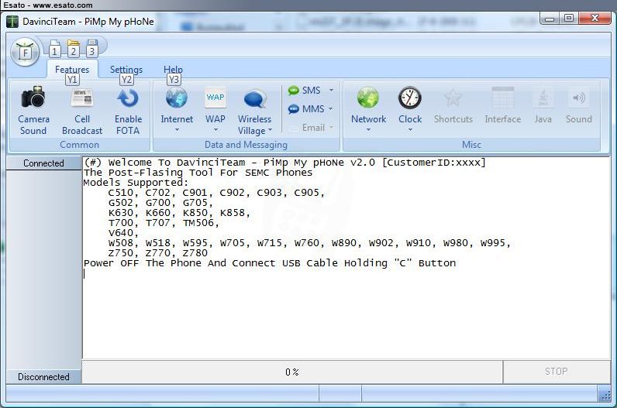The height and width of the screenshot is (408, 617).
Task: Open the SMS dropdown arrow
Action: 331,90
